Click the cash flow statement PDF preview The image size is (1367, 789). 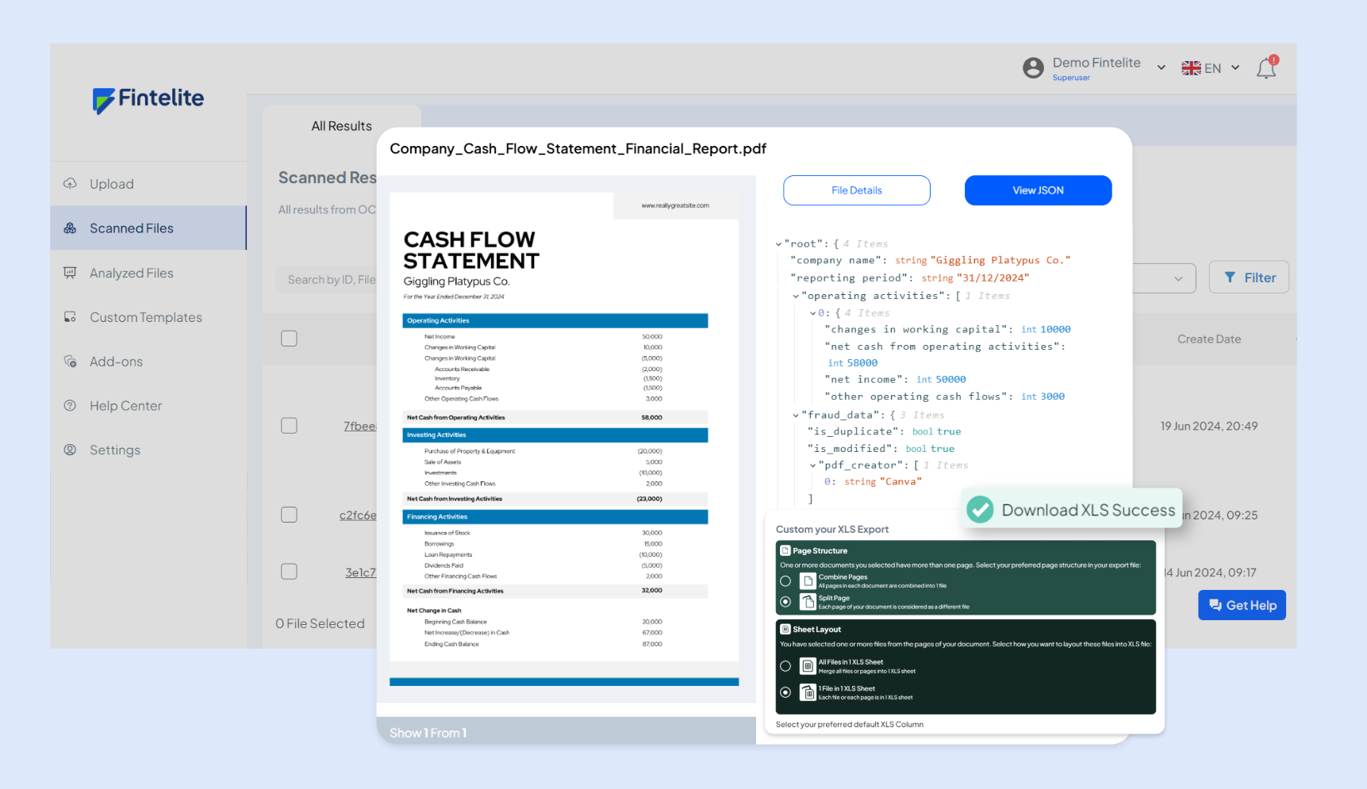(564, 428)
